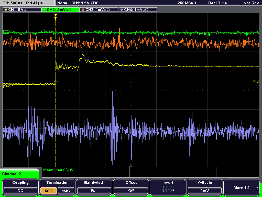Click the gray time reference triangle at bottom
This screenshot has width=262, height=197.
pos(131,165)
